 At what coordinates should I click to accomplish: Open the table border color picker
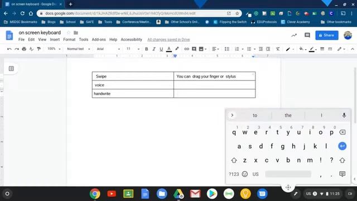312,49
